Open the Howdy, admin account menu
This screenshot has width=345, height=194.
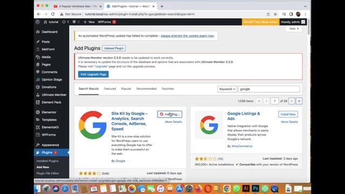click(293, 22)
